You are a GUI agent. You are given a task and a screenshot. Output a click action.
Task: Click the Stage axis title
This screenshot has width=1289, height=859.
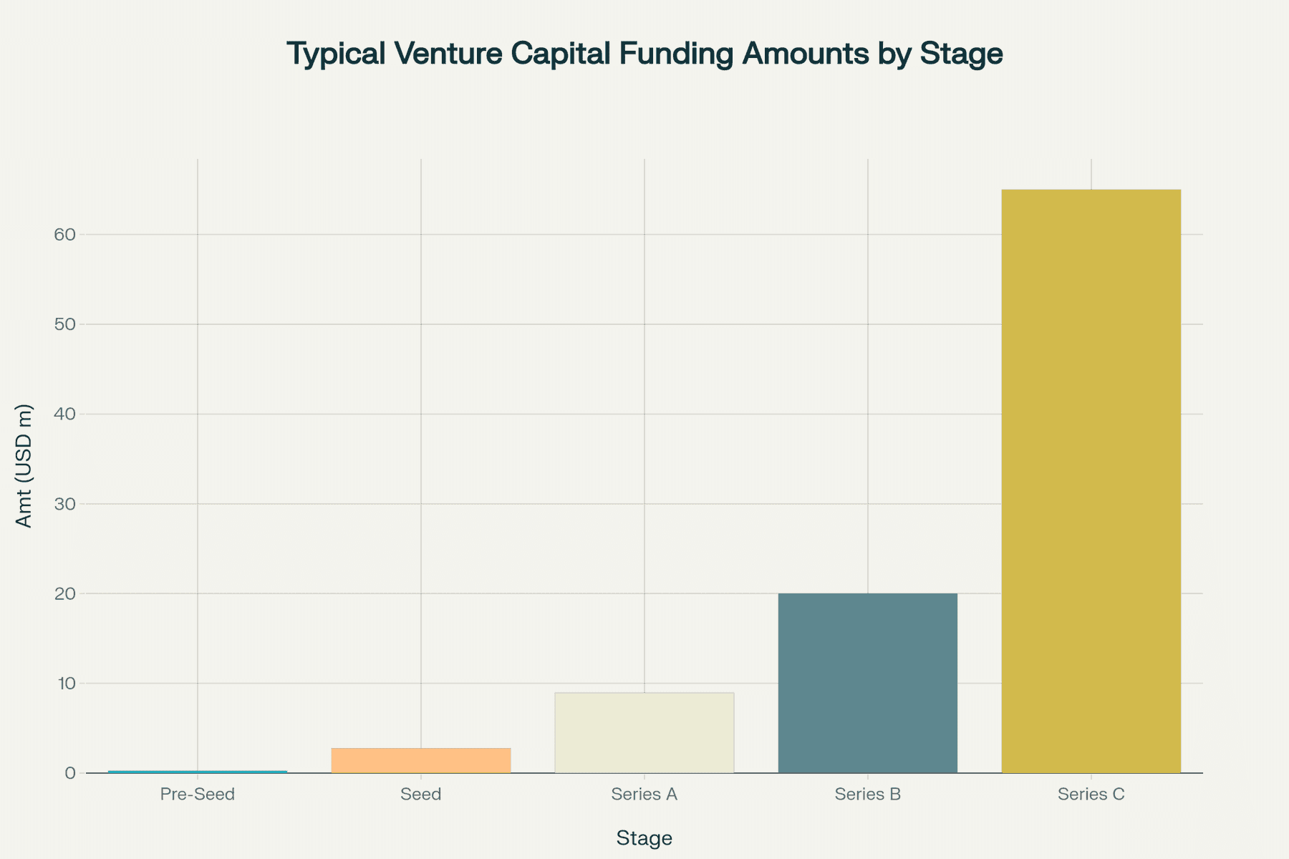coord(644,837)
